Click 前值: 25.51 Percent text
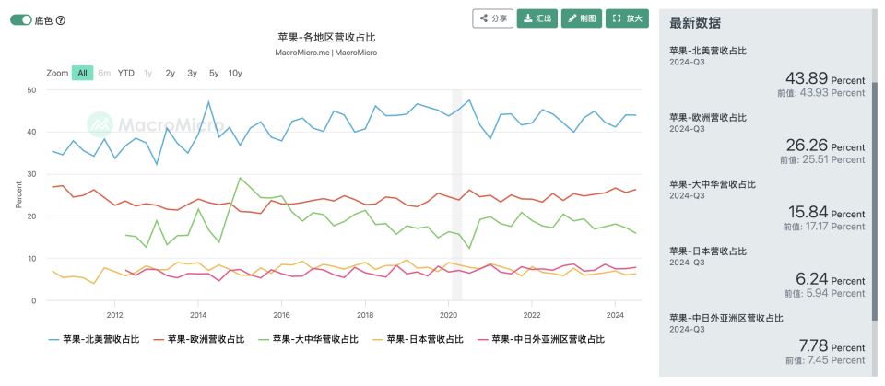885x386 pixels. coord(824,159)
